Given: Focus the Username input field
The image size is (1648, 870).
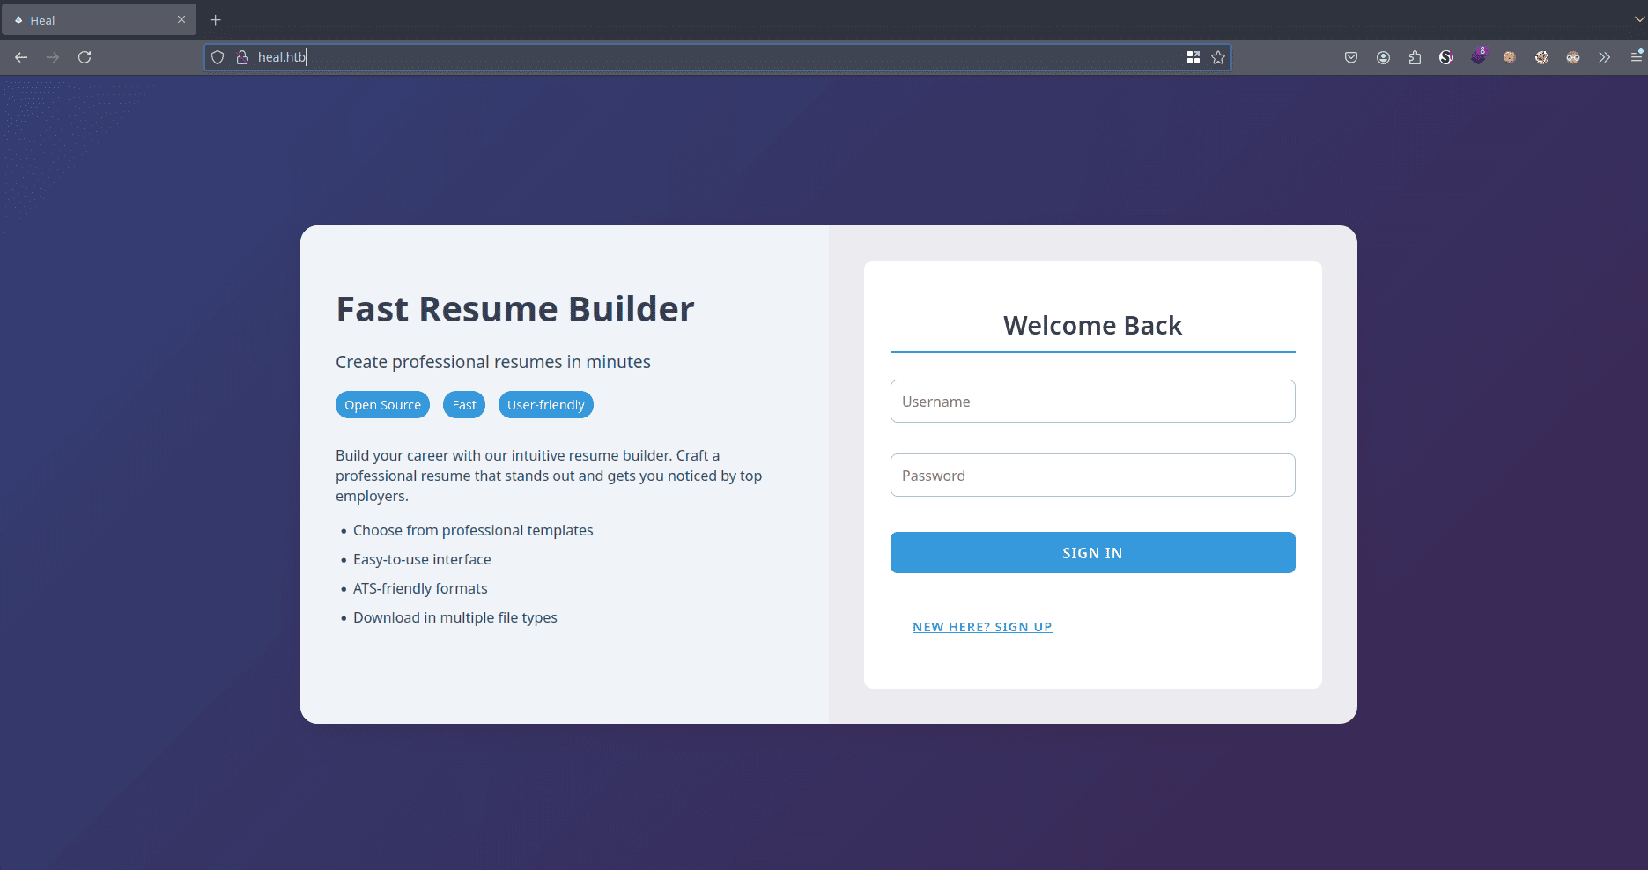Looking at the screenshot, I should point(1092,402).
